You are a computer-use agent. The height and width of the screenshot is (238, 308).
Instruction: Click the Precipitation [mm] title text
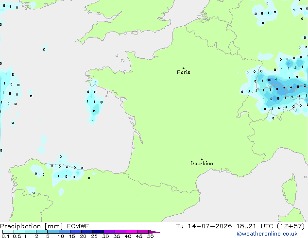[x=32, y=226]
